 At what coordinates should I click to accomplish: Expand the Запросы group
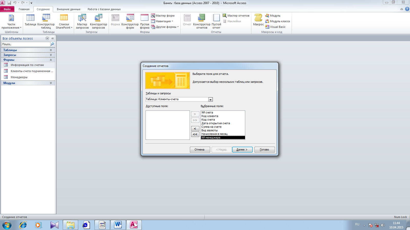pos(28,55)
